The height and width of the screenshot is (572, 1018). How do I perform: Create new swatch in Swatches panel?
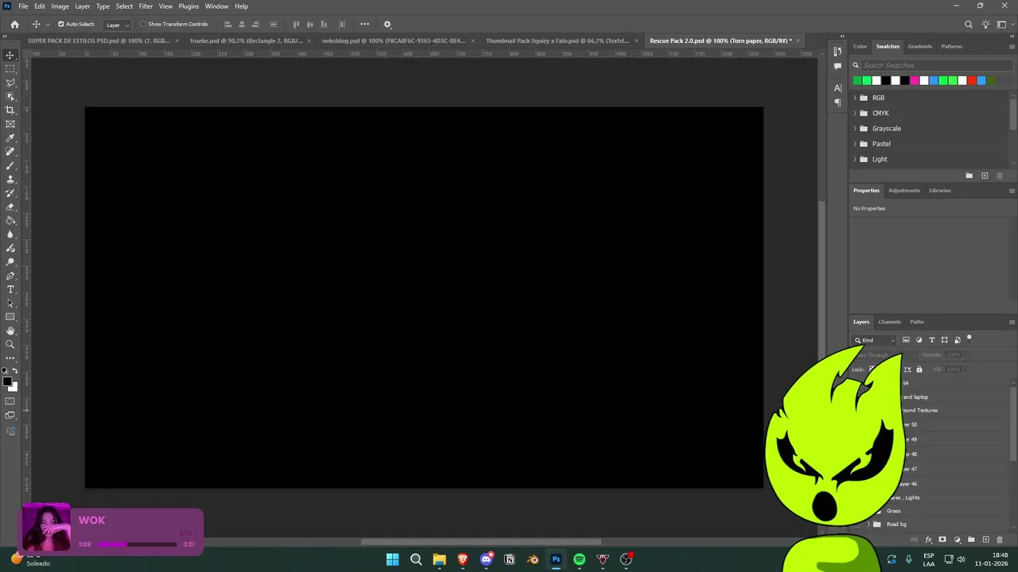pyautogui.click(x=985, y=176)
